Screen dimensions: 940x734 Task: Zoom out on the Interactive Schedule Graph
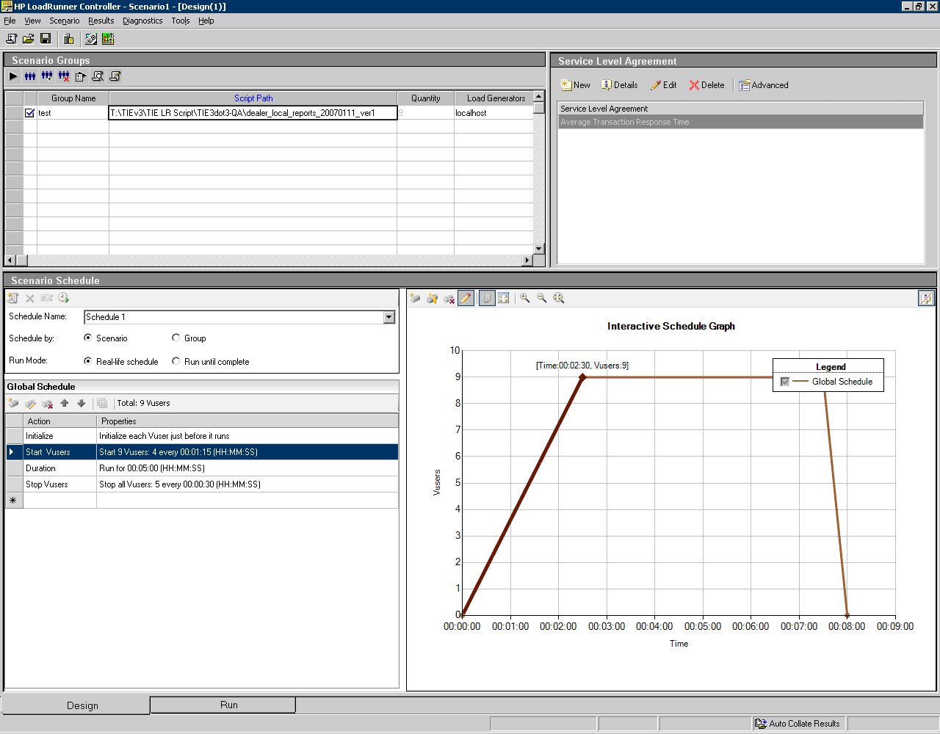542,298
